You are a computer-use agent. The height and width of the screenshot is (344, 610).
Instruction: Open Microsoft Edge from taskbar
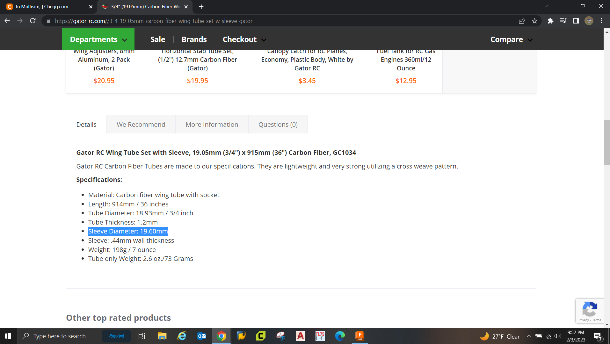pyautogui.click(x=340, y=336)
